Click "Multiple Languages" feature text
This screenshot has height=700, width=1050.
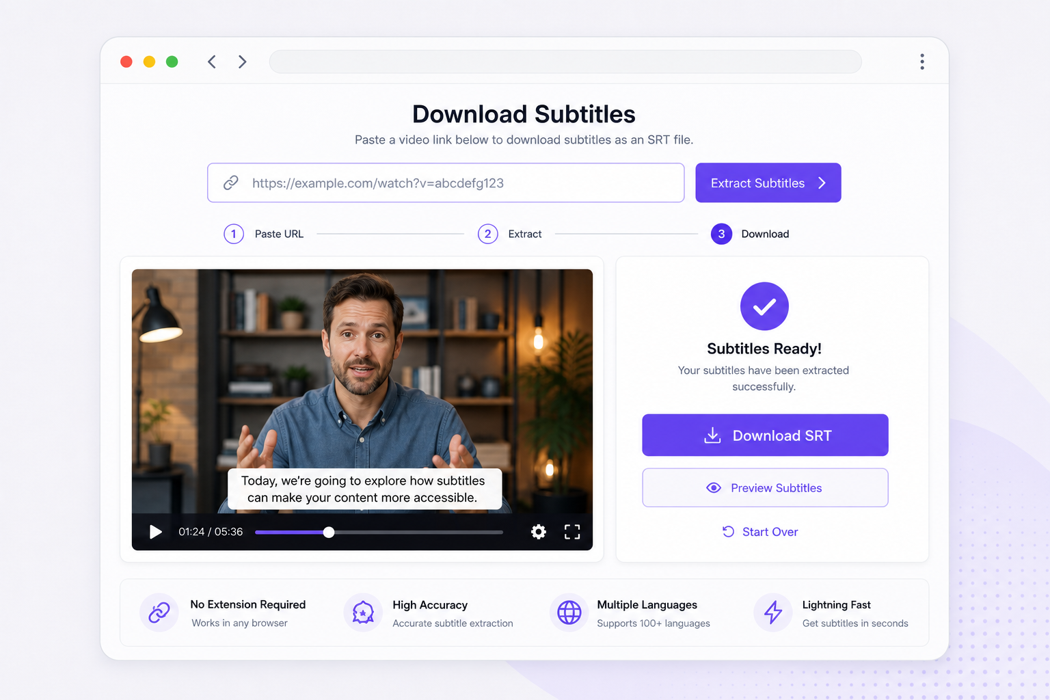[x=647, y=605]
